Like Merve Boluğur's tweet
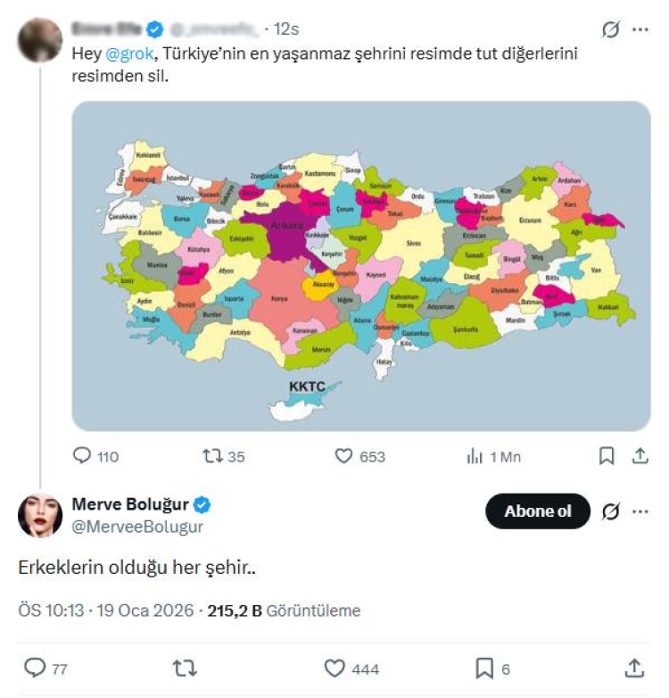The width and height of the screenshot is (669, 698). coord(334,668)
